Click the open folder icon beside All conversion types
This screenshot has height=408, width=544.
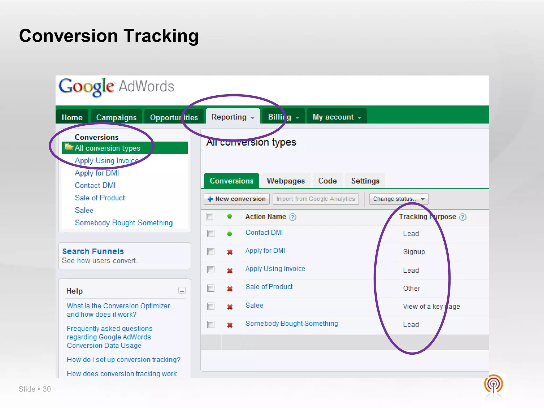pyautogui.click(x=69, y=147)
